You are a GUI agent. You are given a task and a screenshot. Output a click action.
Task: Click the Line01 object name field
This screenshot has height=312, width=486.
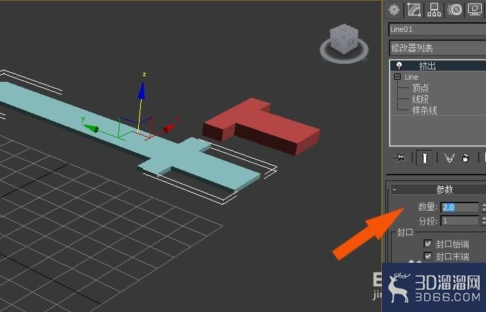click(437, 29)
